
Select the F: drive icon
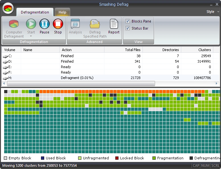pos(5,73)
